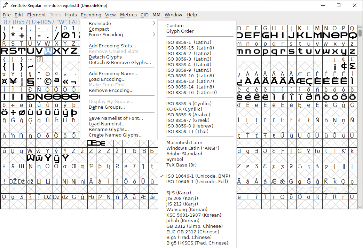Choose Remove Encoding...
The height and width of the screenshot is (248, 363).
(x=111, y=90)
